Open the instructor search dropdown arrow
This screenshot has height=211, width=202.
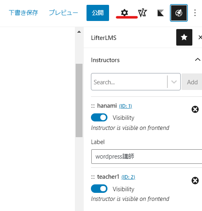click(174, 82)
